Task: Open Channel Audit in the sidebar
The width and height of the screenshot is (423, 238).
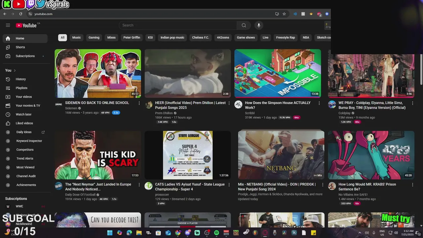Action: (x=25, y=176)
